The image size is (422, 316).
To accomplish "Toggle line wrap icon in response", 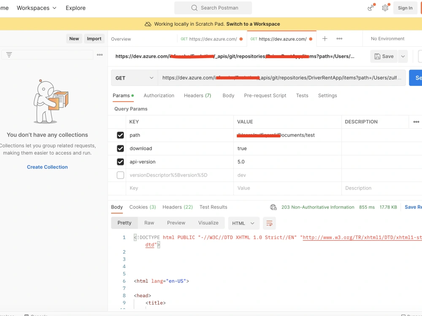I will 269,223.
